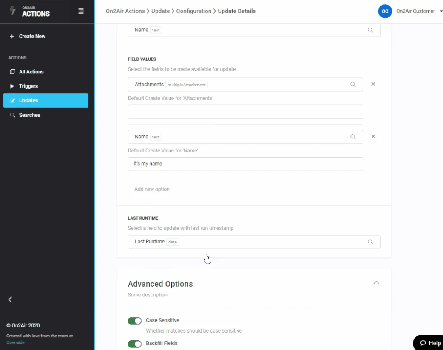
Task: Remove the Attachments field with X icon
Action: (x=373, y=84)
